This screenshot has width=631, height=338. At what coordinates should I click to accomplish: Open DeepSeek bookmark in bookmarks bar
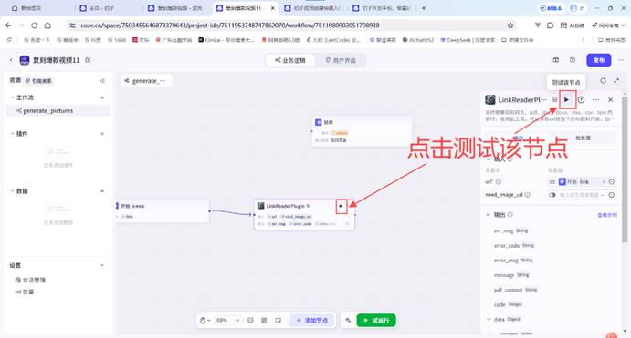pos(468,40)
